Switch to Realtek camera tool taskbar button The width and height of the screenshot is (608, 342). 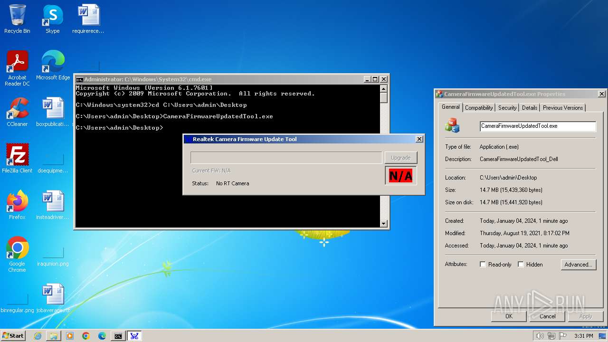(134, 336)
